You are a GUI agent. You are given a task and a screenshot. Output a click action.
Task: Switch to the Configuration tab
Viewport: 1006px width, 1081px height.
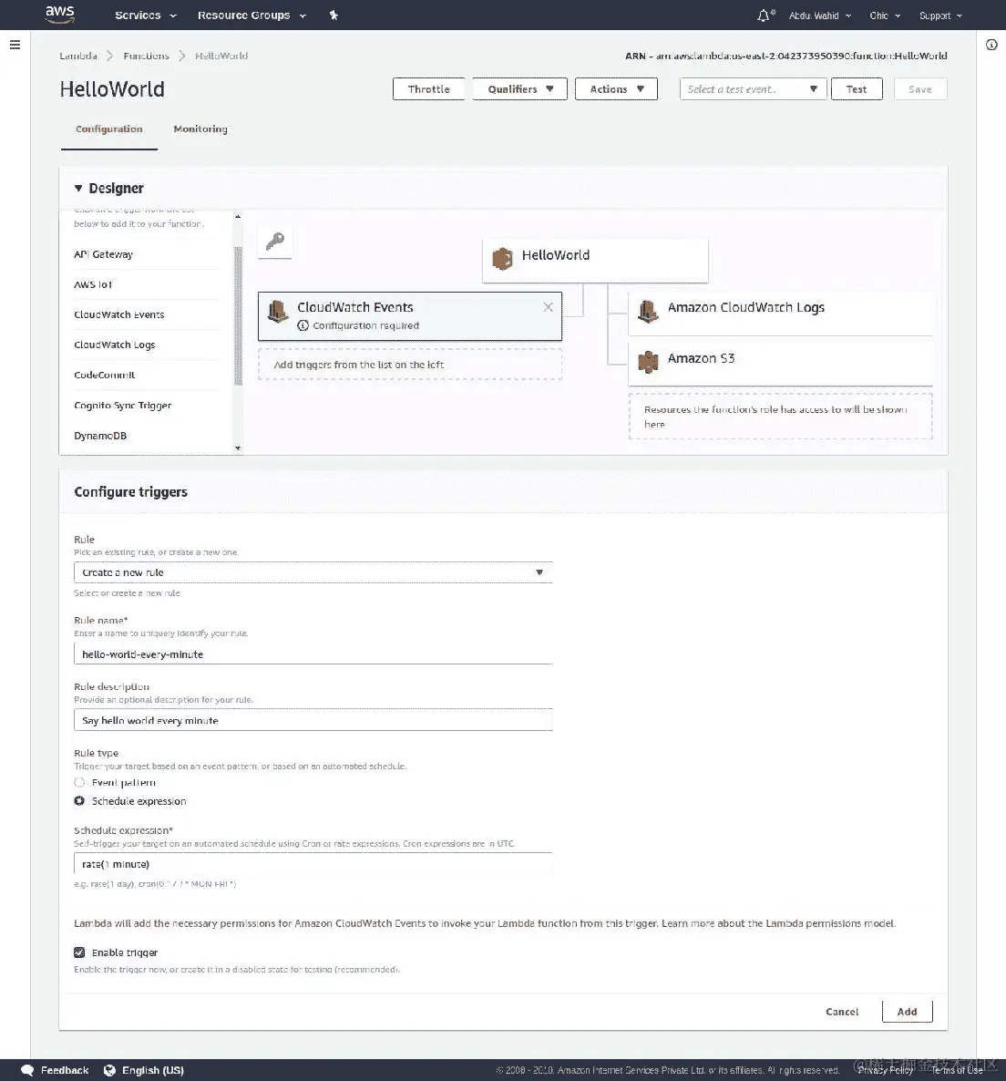pyautogui.click(x=108, y=129)
